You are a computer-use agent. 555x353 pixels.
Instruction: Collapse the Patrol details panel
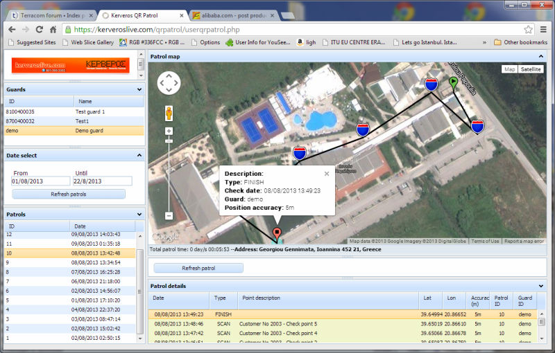pos(541,286)
